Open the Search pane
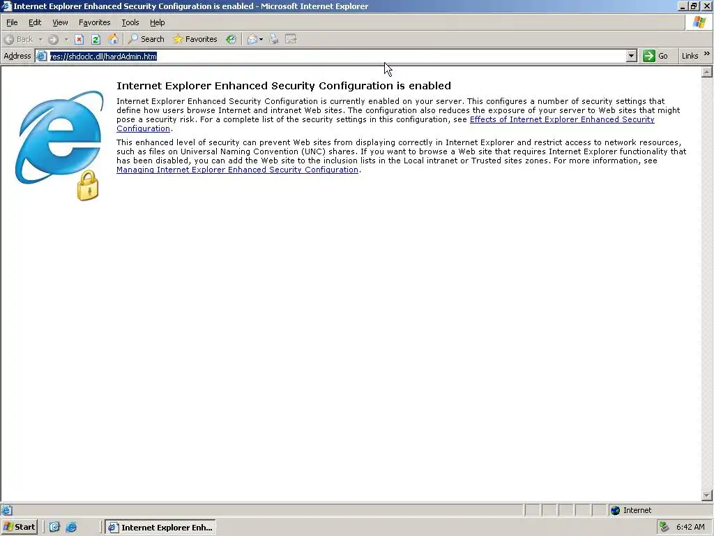The height and width of the screenshot is (536, 714). 146,39
